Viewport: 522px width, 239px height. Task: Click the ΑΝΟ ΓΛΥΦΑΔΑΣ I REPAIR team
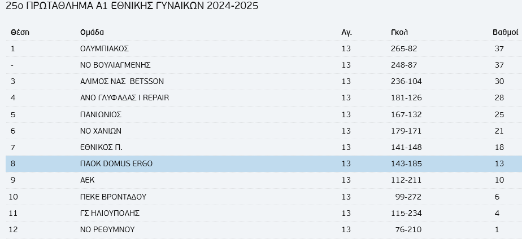click(124, 98)
